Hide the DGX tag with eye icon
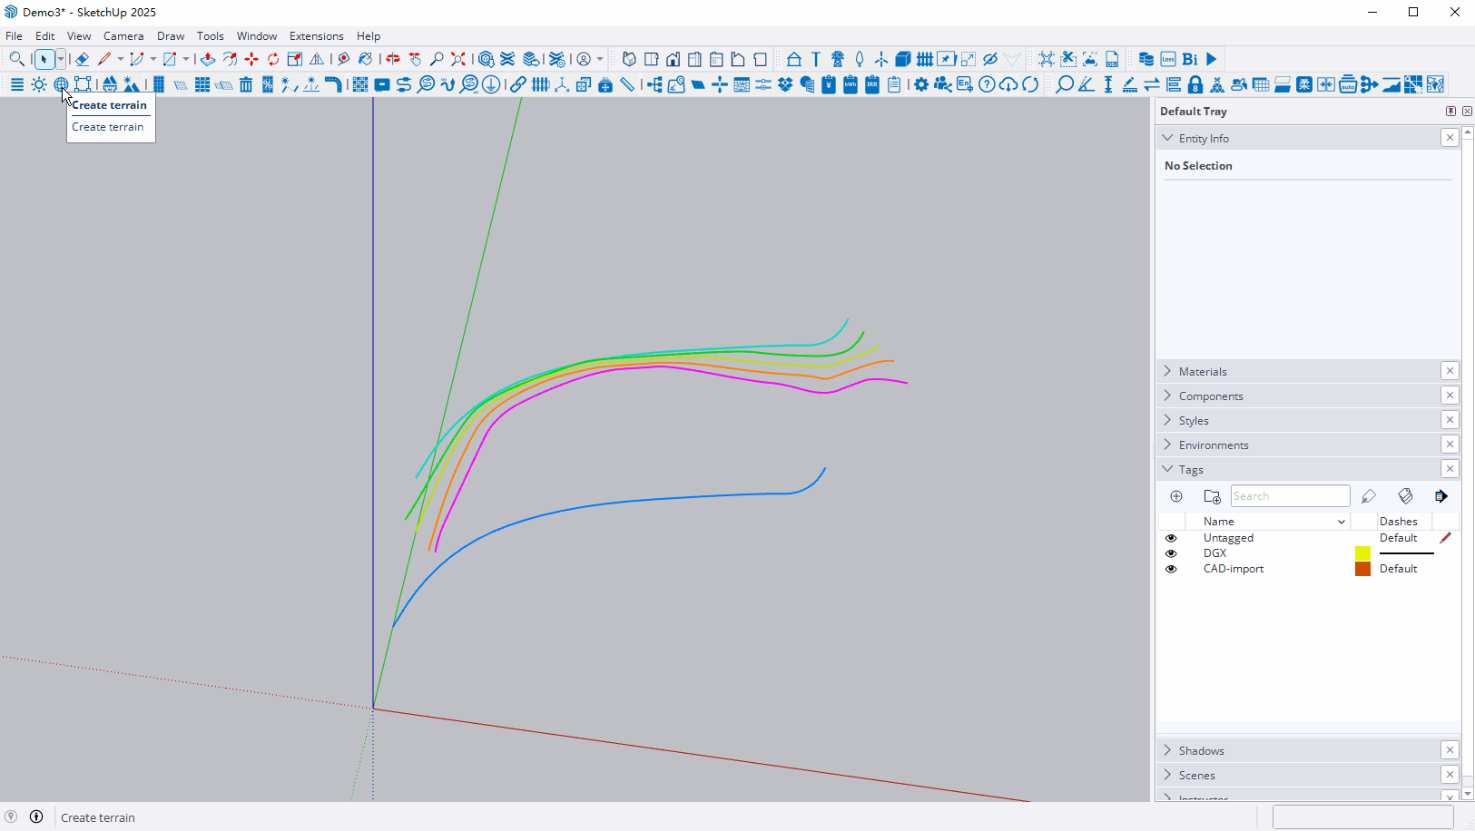This screenshot has height=831, width=1475. [x=1171, y=553]
